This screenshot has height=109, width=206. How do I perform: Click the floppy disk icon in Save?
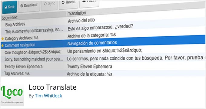click(x=6, y=7)
